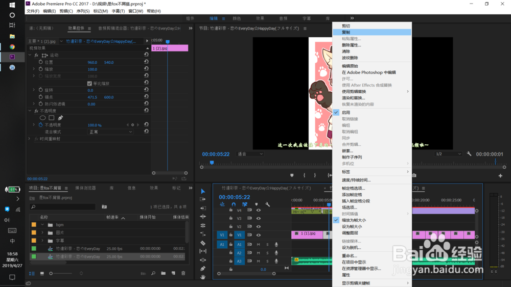The image size is (511, 287).
Task: Select the Ripple Edit tool
Action: coord(203,208)
